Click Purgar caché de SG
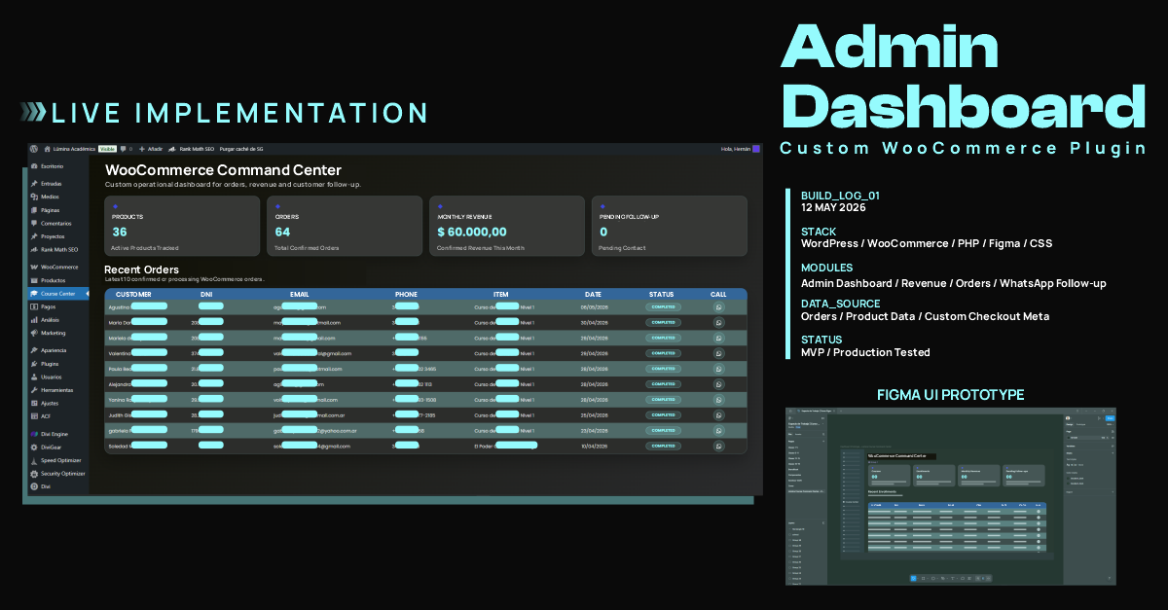The height and width of the screenshot is (610, 1168). 241,149
